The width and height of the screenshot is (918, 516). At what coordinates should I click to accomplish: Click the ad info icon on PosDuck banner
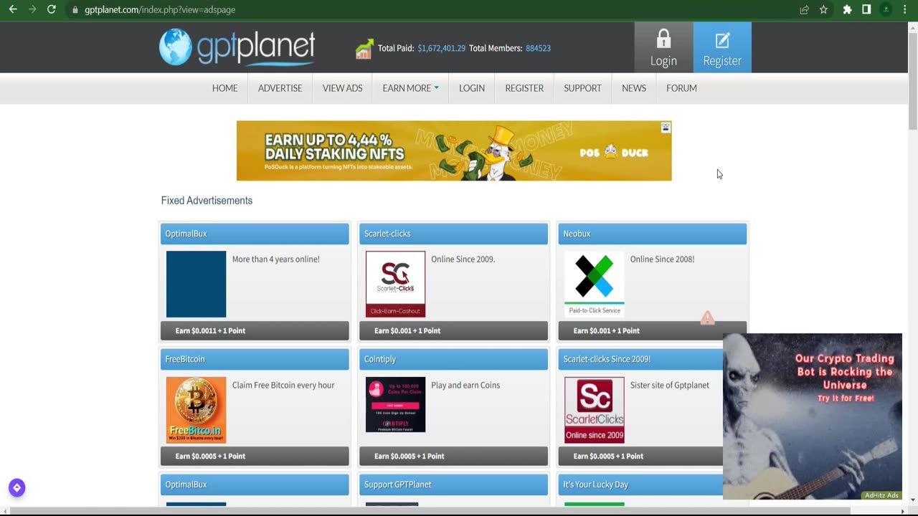[x=666, y=128]
